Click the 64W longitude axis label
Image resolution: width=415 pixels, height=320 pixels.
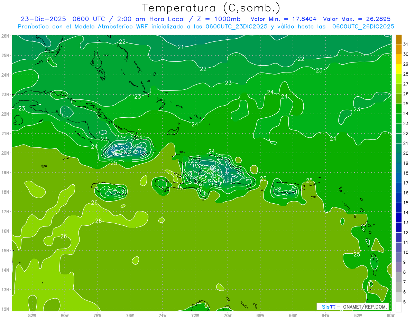click(x=325, y=315)
